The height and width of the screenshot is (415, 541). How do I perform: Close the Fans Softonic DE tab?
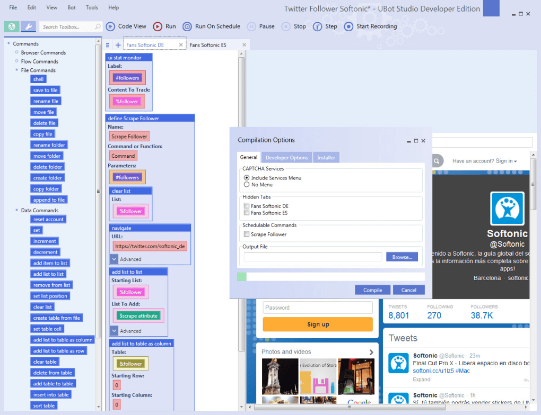pyautogui.click(x=181, y=45)
